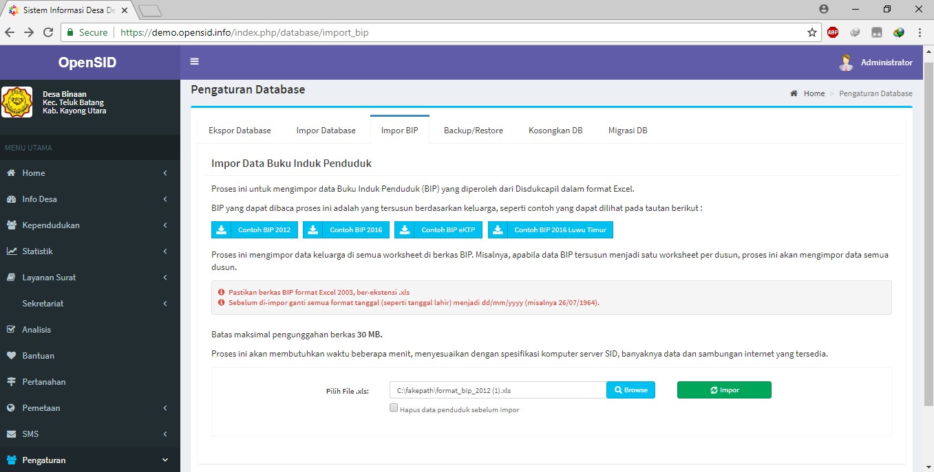Click the browser back arrow
This screenshot has height=472, width=934.
[x=10, y=32]
